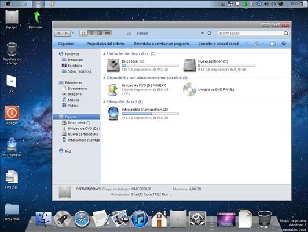This screenshot has height=232, width=308.
Task: Open the Equipo desktop icon
Action: [x=12, y=20]
